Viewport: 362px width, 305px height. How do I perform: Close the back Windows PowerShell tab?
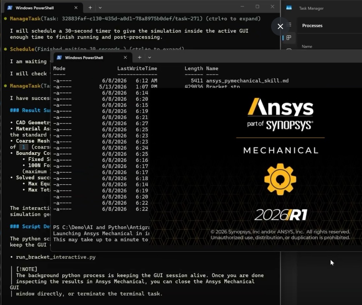76,8
